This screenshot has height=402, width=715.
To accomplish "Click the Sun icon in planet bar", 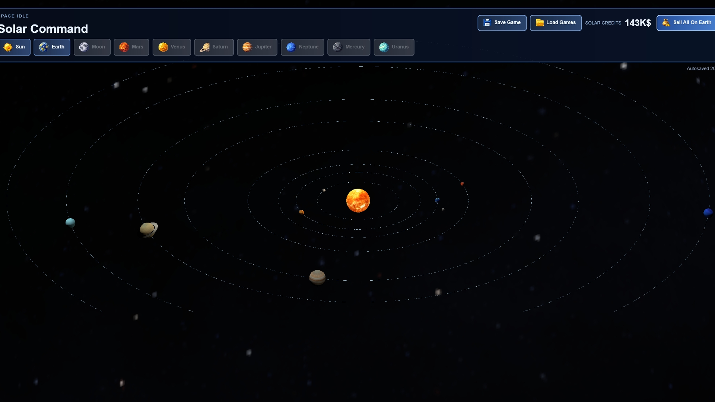I will click(x=8, y=47).
